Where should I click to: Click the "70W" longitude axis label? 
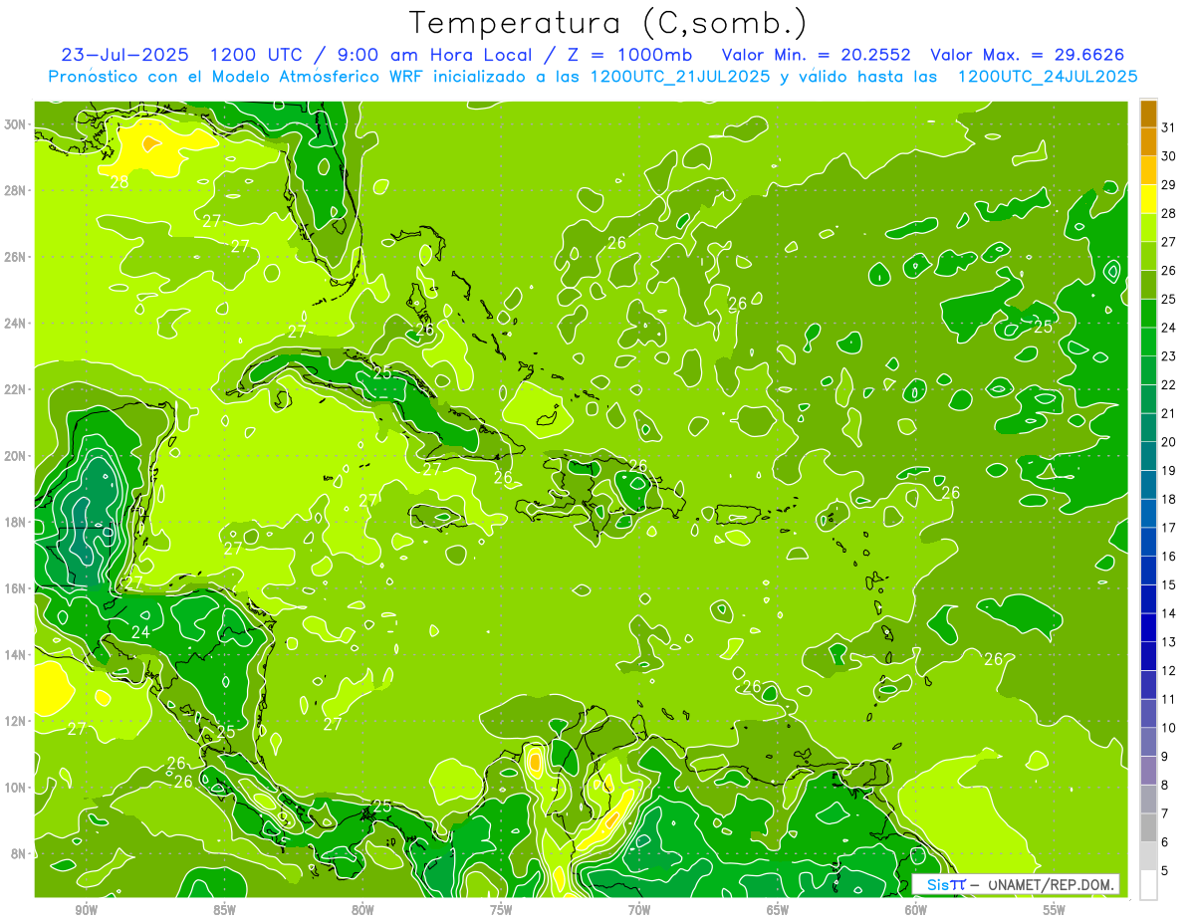(x=639, y=910)
